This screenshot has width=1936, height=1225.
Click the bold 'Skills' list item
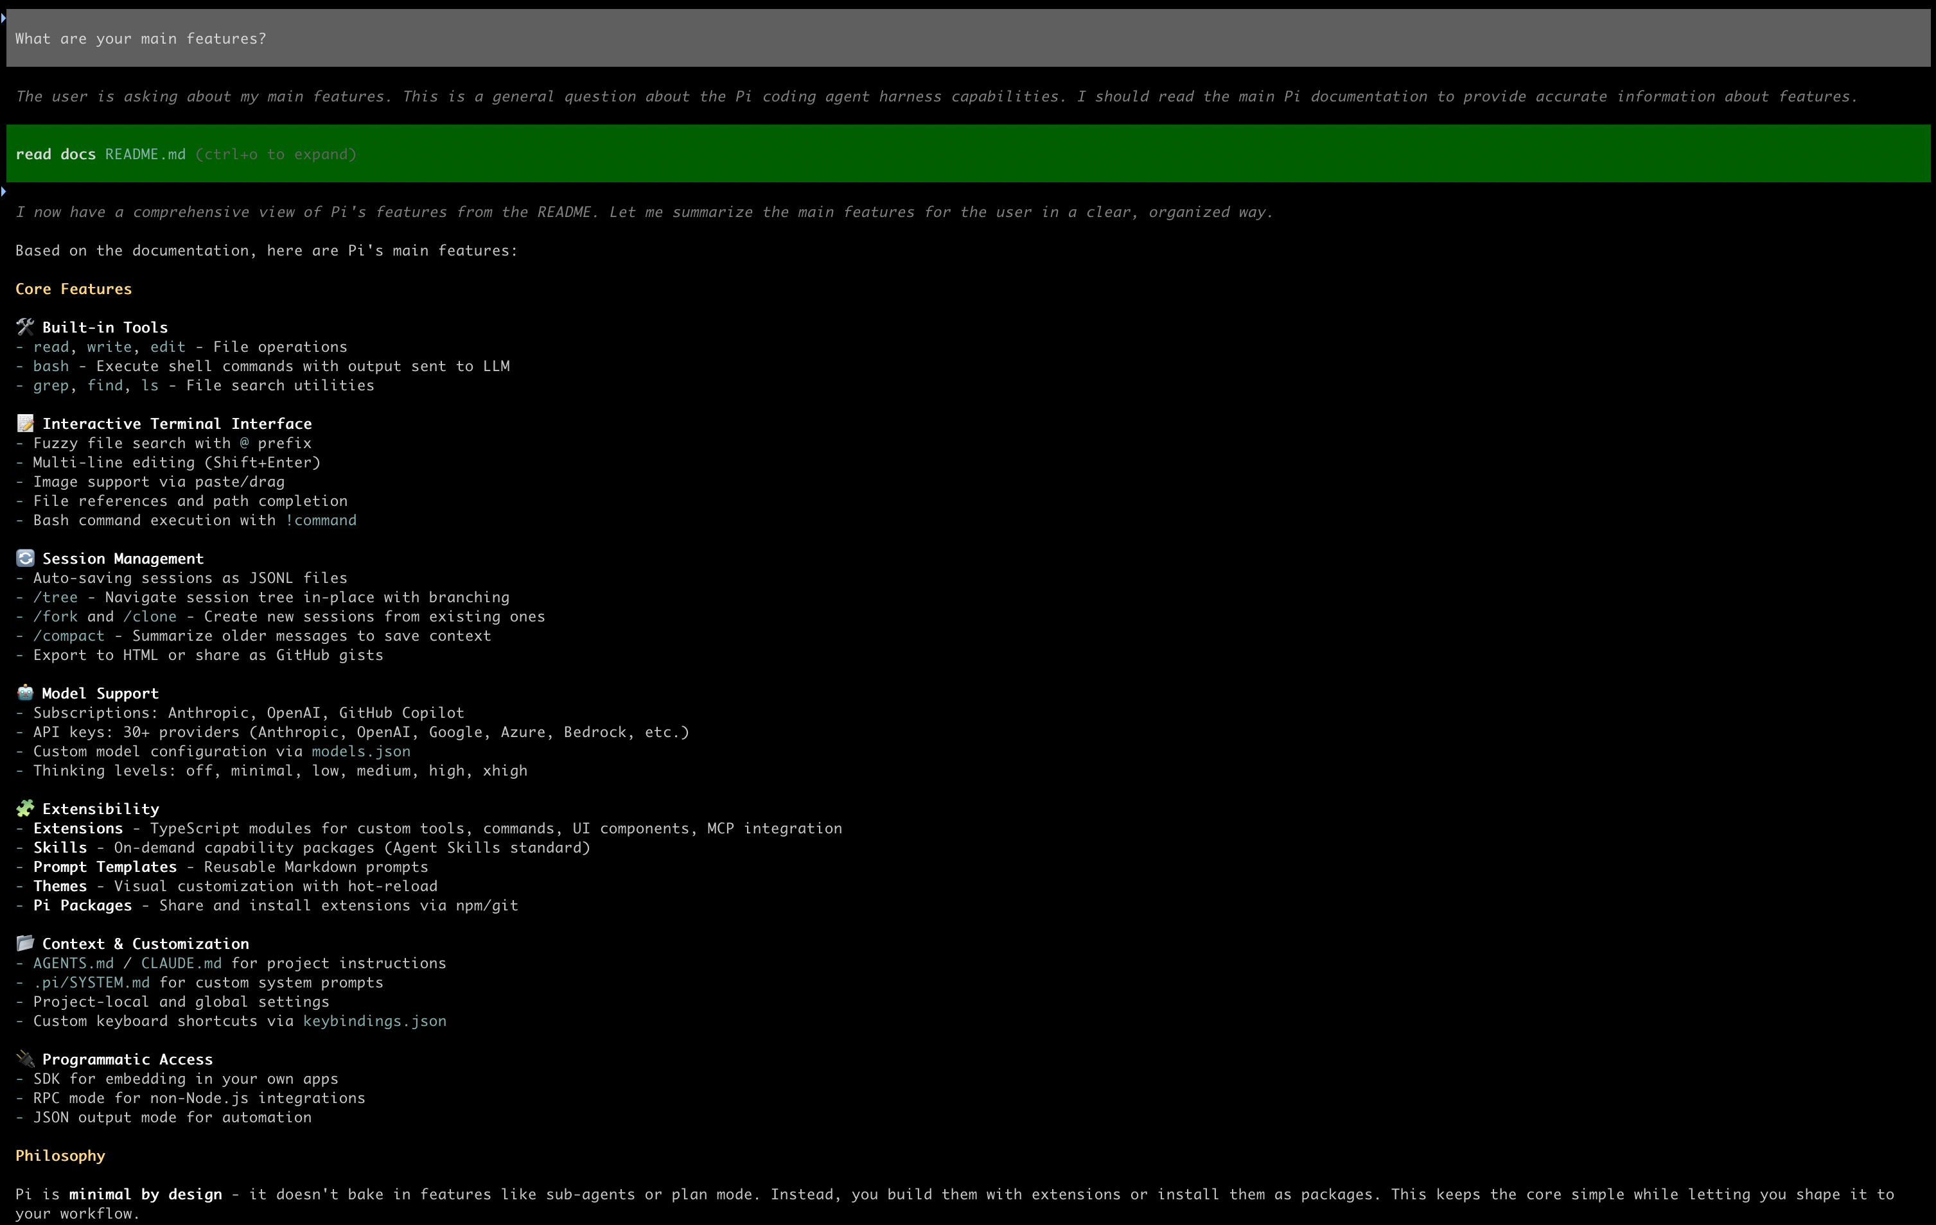(60, 847)
